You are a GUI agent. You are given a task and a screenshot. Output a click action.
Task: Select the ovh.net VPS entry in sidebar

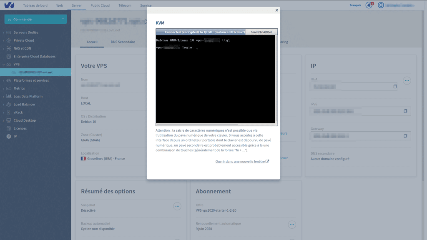point(35,72)
